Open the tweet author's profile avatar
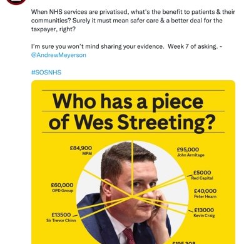Viewport: 244px width, 244px height. (16, 2)
